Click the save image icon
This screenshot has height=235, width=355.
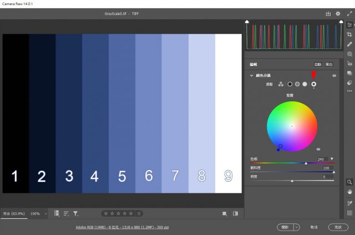pyautogui.click(x=328, y=13)
